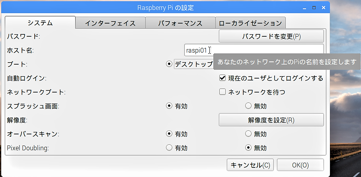Switch to the システム tab
This screenshot has width=361, height=177.
coord(40,23)
